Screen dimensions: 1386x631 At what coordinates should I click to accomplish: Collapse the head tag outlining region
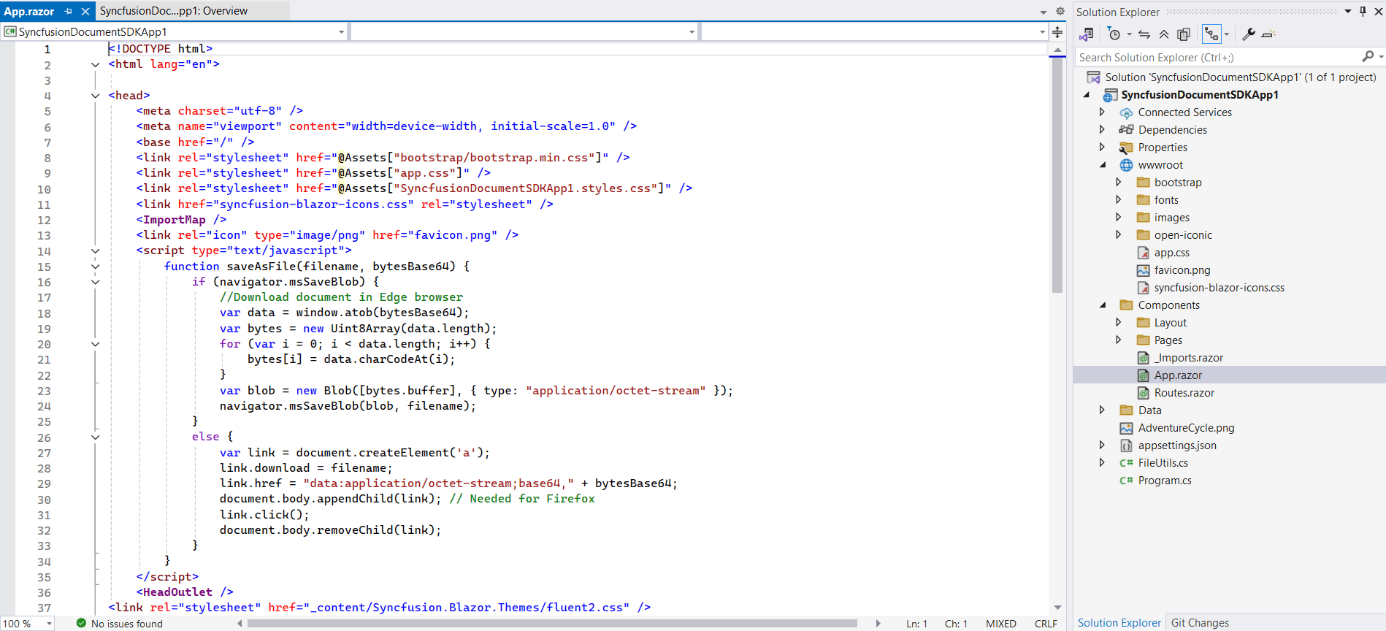95,96
